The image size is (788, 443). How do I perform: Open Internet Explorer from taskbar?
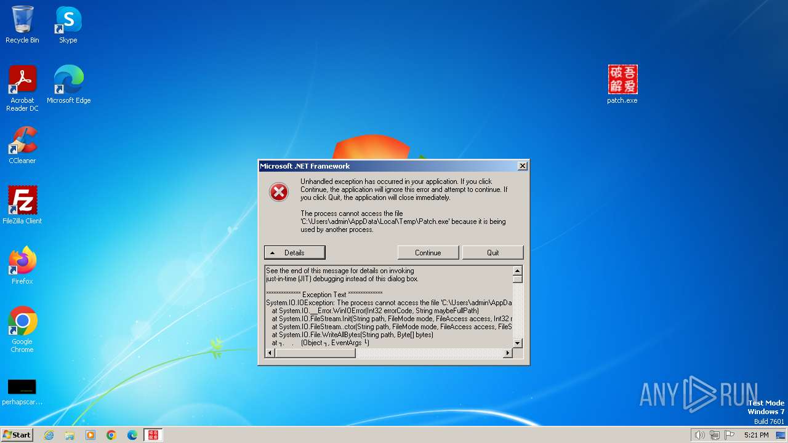(49, 435)
